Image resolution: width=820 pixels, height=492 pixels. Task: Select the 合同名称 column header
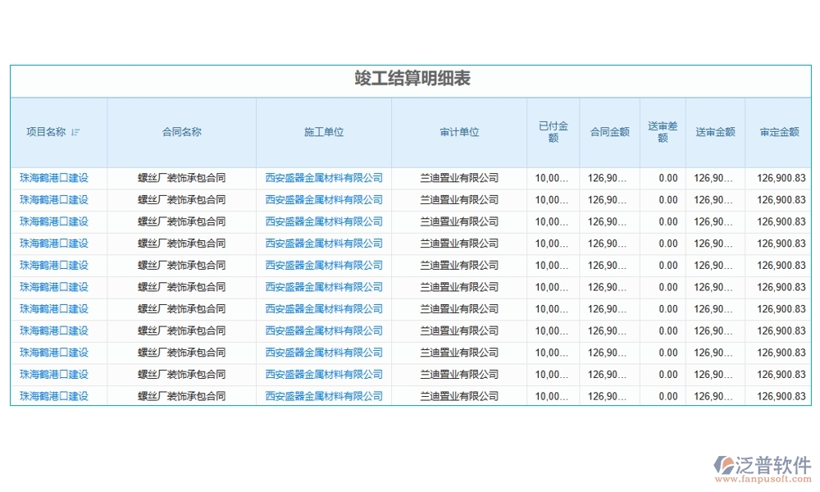(182, 131)
